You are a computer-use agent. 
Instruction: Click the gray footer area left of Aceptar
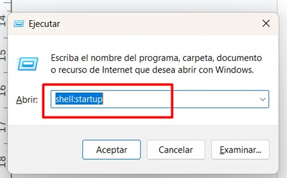pyautogui.click(x=45, y=150)
